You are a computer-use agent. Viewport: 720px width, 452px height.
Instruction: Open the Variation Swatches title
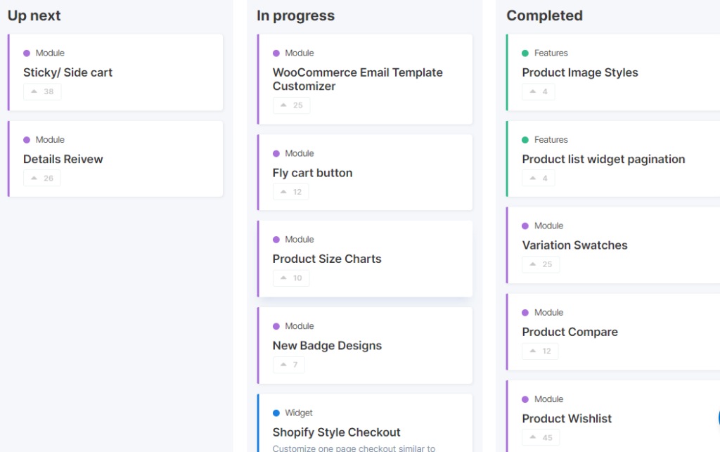click(574, 245)
